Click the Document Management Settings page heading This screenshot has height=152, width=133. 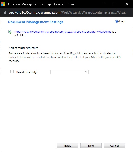[x=36, y=22]
